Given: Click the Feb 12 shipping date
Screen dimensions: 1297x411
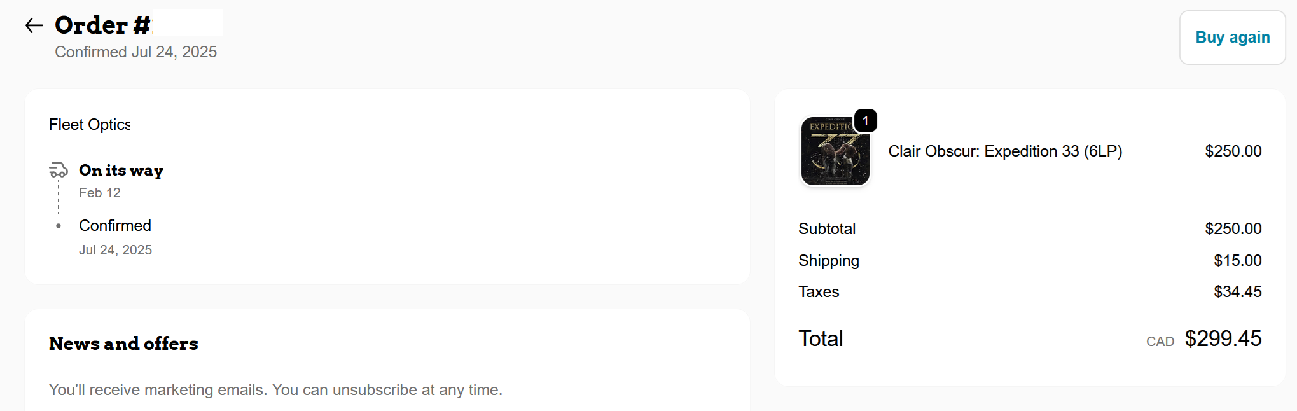Looking at the screenshot, I should point(100,193).
